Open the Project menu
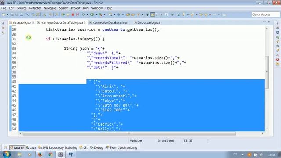Image resolution: width=281 pixels, height=158 pixels. click(76, 8)
